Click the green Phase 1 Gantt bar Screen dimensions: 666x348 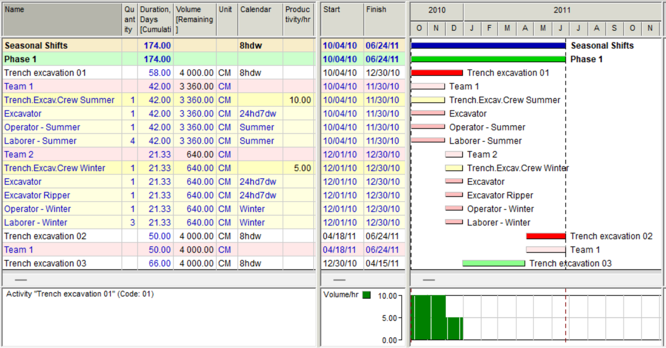pyautogui.click(x=488, y=59)
